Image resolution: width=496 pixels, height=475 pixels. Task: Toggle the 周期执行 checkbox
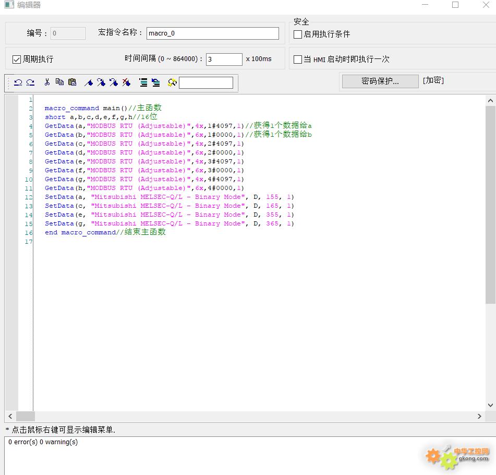coord(17,59)
